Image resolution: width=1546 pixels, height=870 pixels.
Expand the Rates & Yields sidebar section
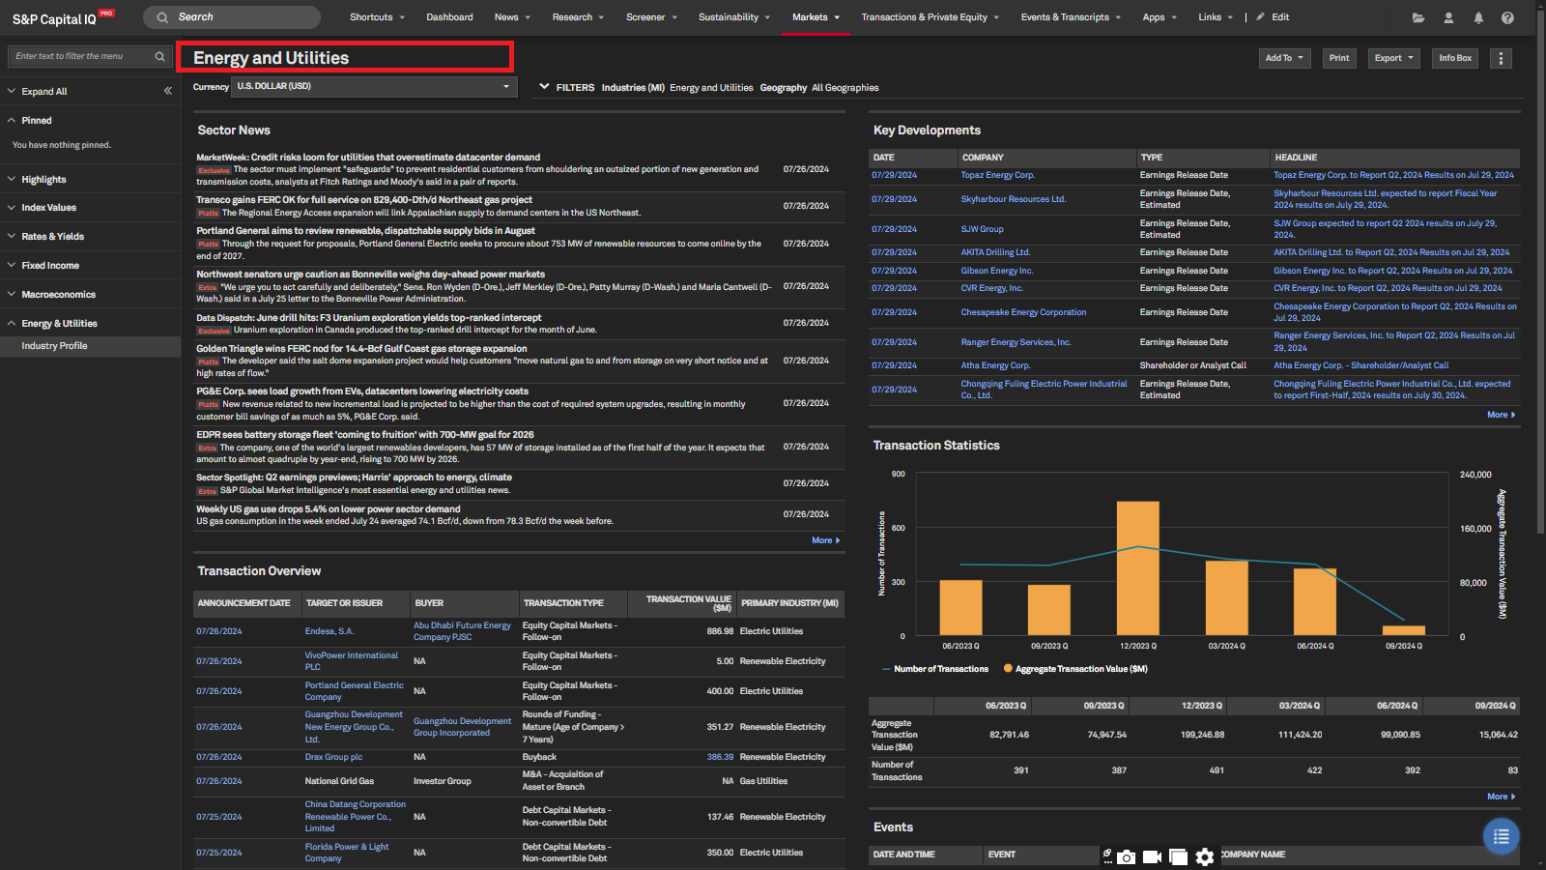coord(53,236)
